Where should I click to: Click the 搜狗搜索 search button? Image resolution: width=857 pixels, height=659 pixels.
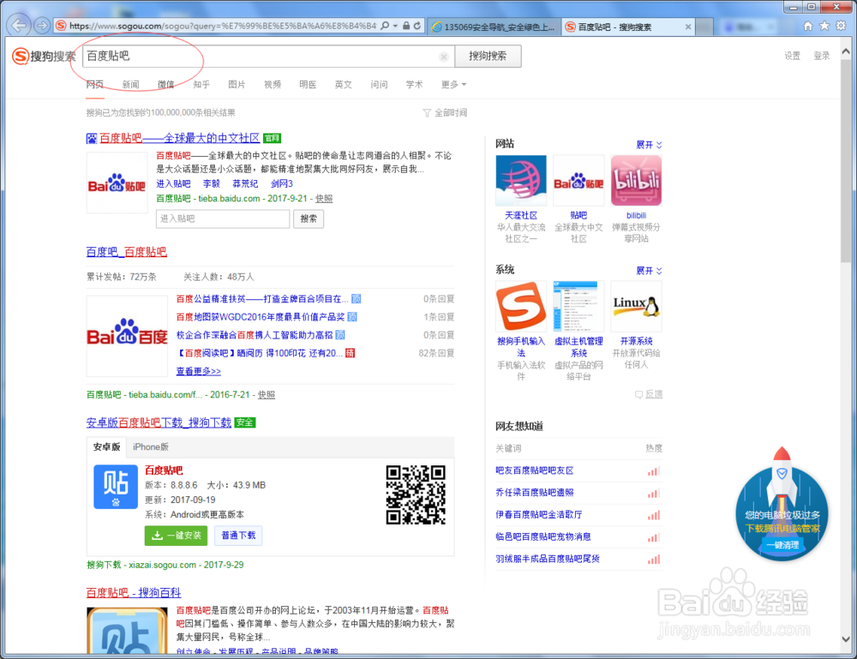(488, 56)
